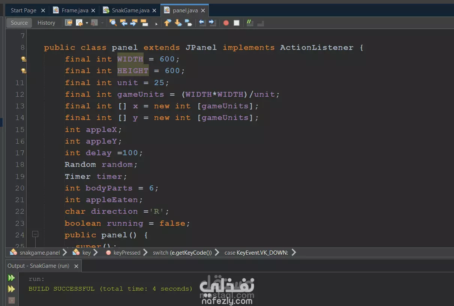Click hint glyph beside HEIGHT declaration line
The width and height of the screenshot is (454, 306).
pos(23,71)
